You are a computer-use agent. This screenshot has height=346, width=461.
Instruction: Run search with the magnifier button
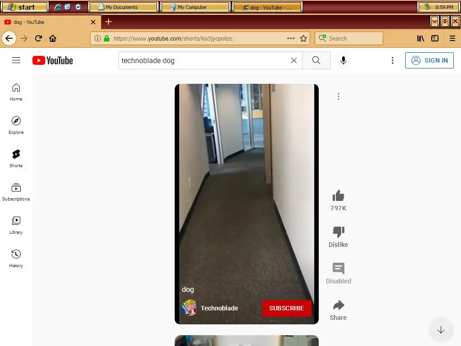[x=316, y=60]
